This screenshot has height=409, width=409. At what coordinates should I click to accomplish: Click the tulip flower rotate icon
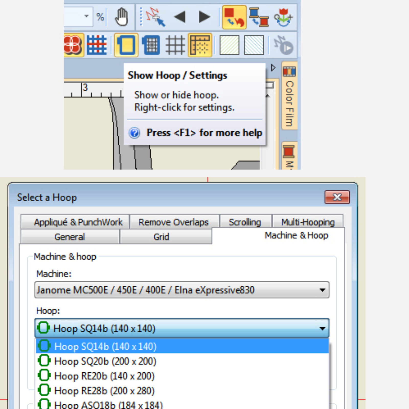[283, 17]
